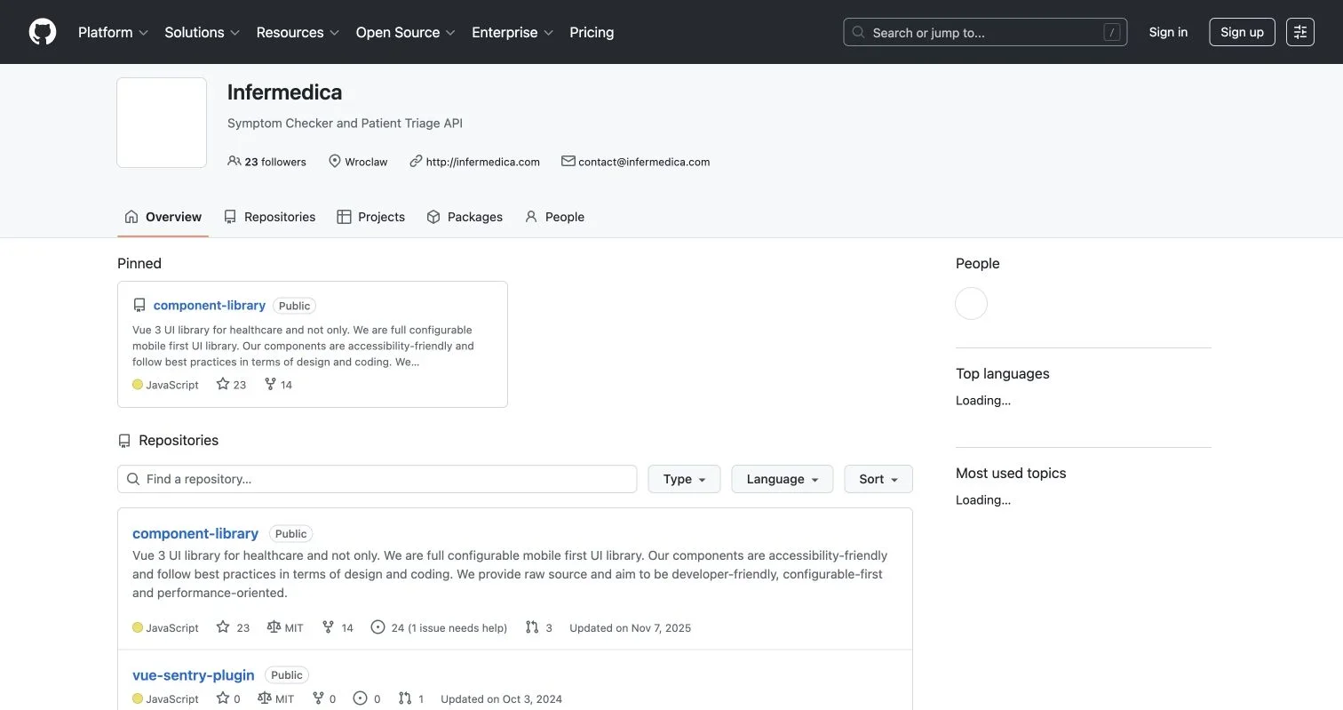Click the contact email envelope icon

pos(568,161)
